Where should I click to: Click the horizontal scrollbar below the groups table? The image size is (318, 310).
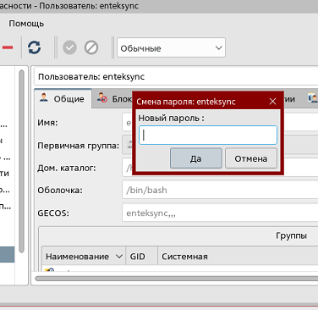tap(176, 279)
